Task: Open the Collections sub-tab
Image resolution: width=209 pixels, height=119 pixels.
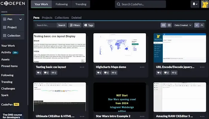Action: (x=62, y=18)
